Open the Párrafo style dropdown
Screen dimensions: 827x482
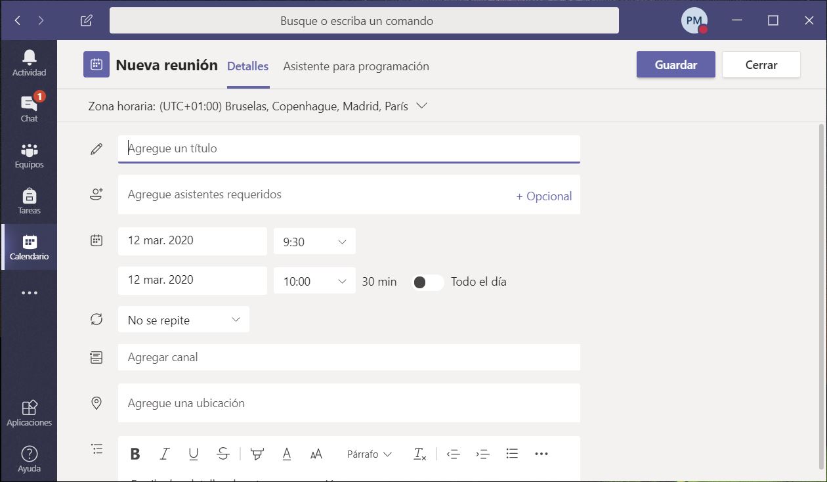point(369,454)
